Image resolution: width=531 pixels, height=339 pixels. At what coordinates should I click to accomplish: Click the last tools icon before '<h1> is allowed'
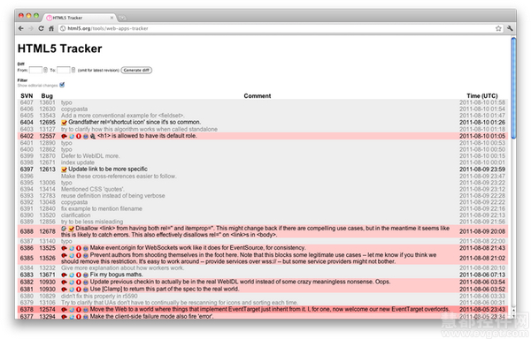(x=93, y=136)
